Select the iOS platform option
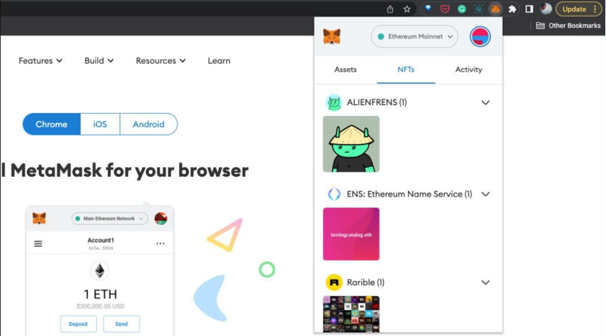Image resolution: width=606 pixels, height=336 pixels. pos(100,124)
